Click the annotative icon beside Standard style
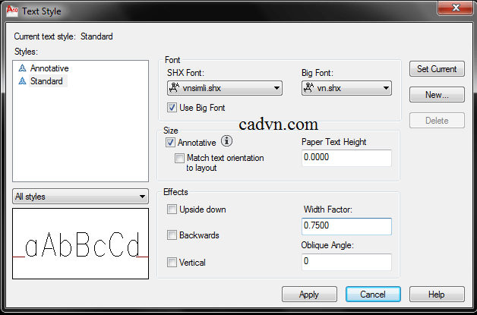 tap(22, 81)
